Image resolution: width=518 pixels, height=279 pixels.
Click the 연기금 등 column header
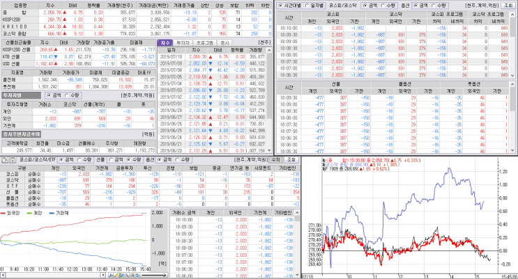click(x=240, y=168)
